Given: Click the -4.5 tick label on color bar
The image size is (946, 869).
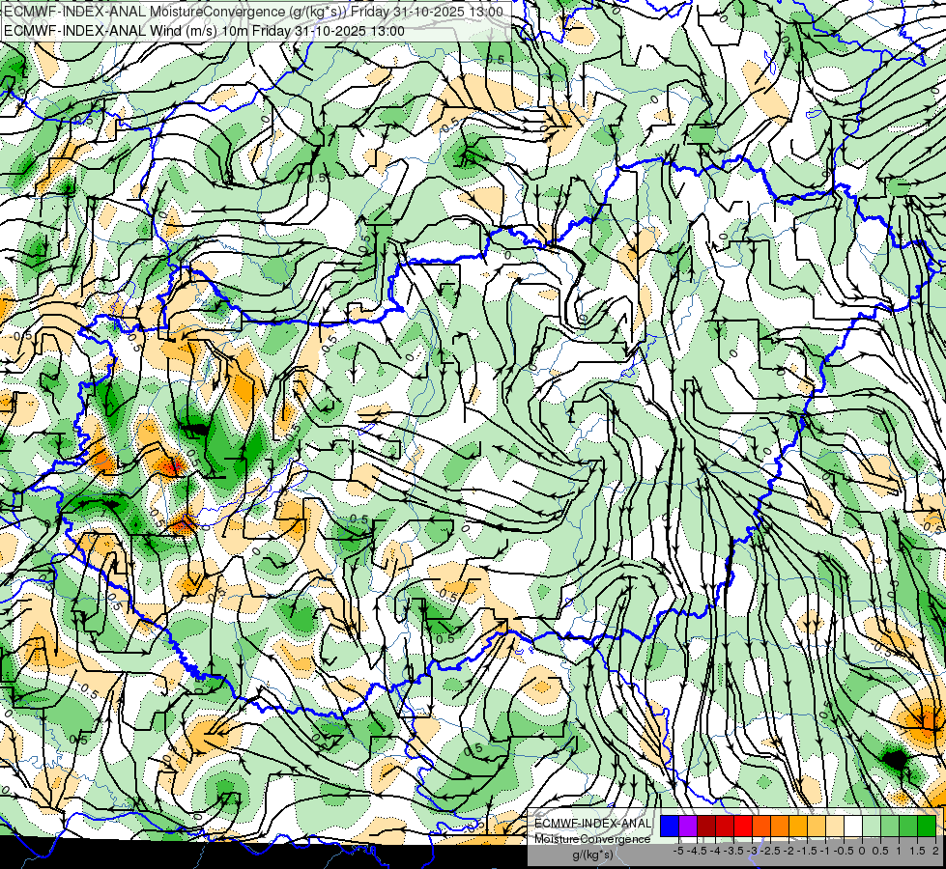Looking at the screenshot, I should pos(697,852).
